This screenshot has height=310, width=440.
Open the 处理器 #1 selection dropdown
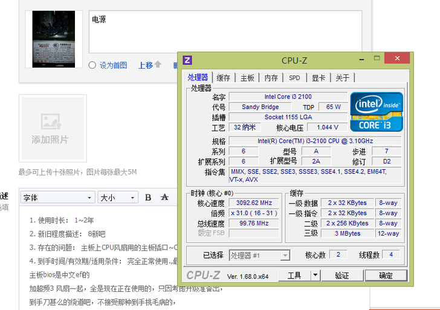259,255
